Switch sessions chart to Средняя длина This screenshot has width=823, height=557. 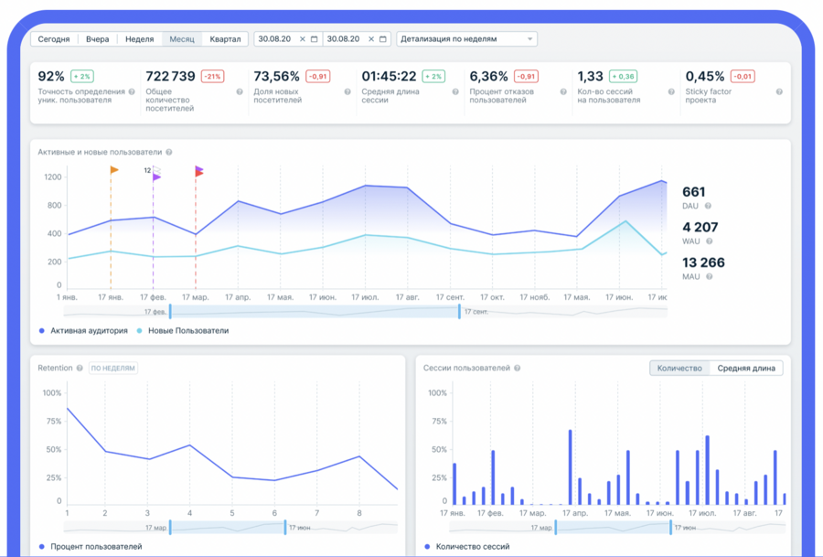click(746, 369)
